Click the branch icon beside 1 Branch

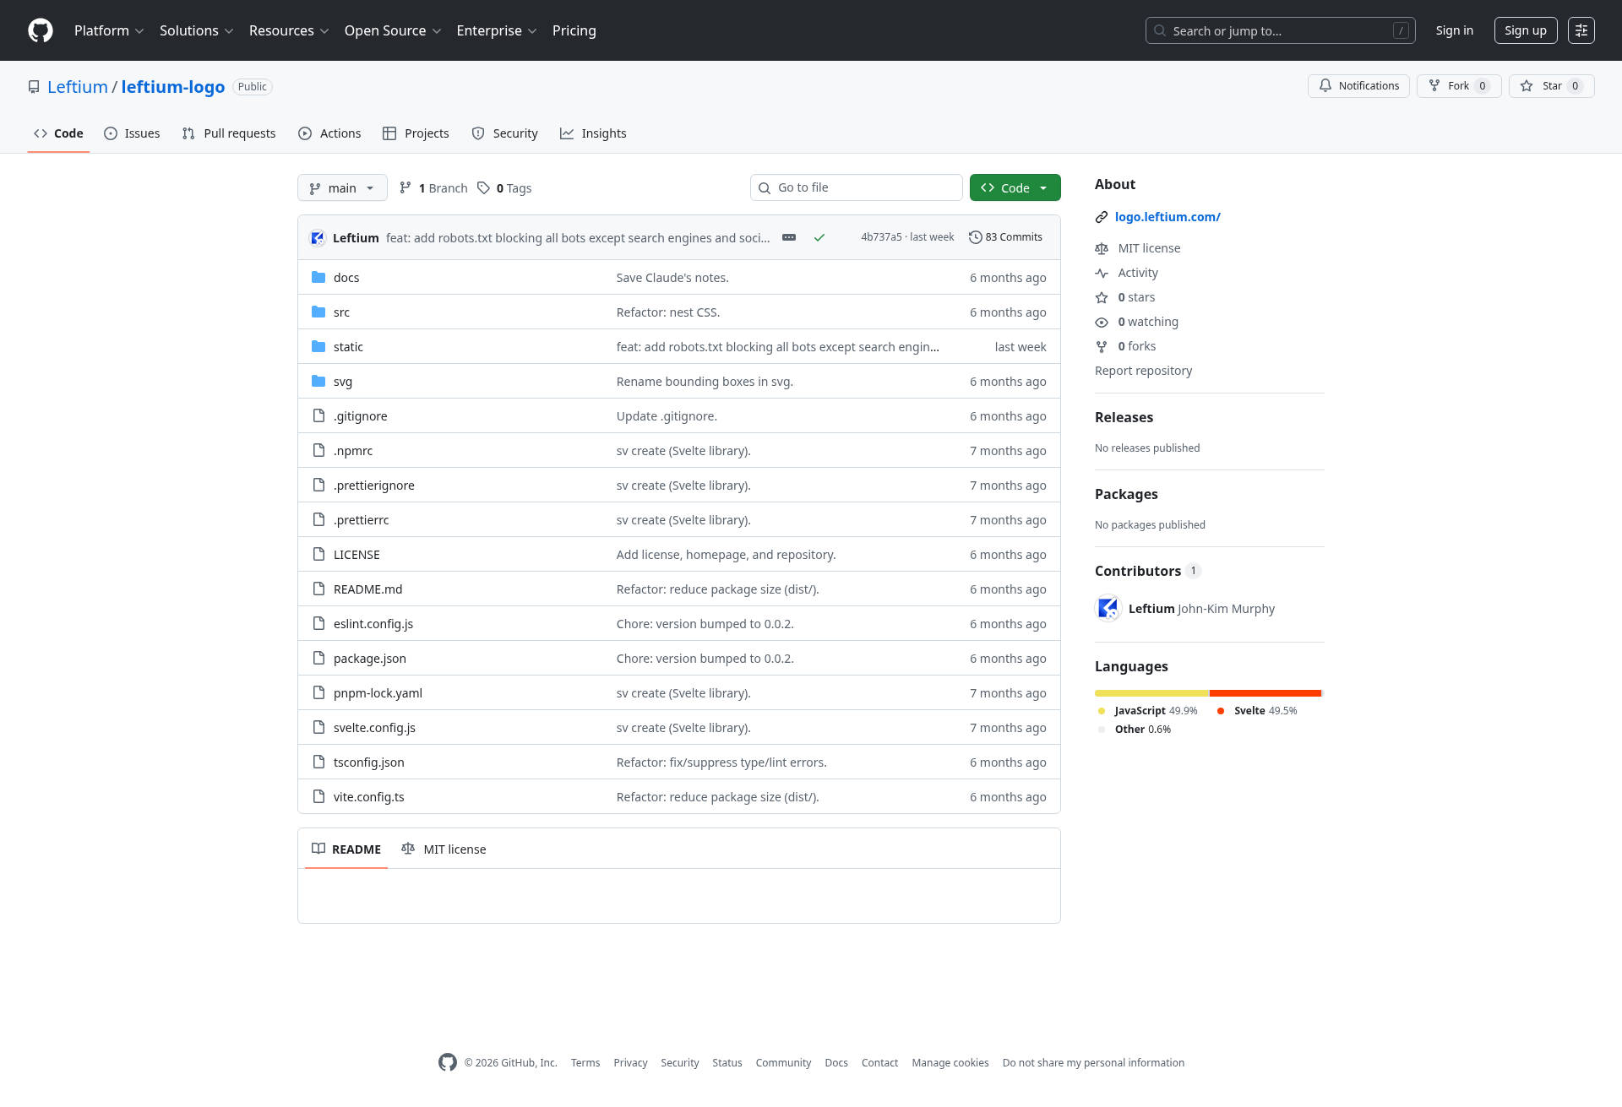pyautogui.click(x=405, y=188)
